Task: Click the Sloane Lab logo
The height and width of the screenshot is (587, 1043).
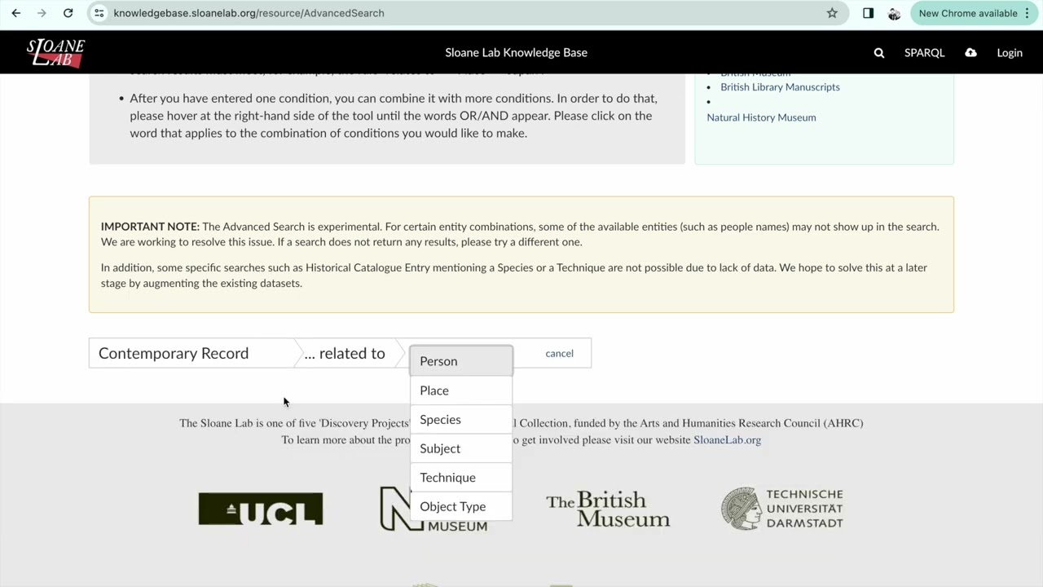Action: [x=55, y=52]
